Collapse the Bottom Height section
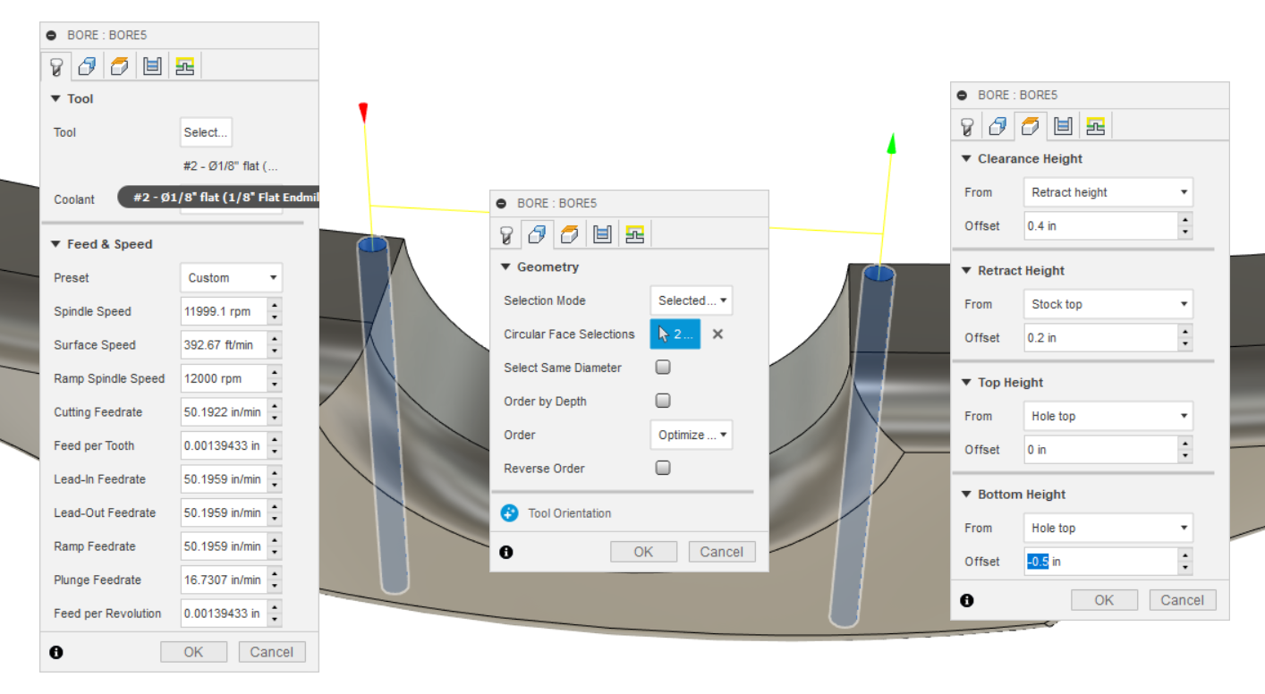Screen dimensions: 1265x694 click(x=1014, y=494)
